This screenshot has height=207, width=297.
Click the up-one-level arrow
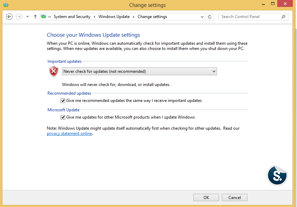pos(35,16)
